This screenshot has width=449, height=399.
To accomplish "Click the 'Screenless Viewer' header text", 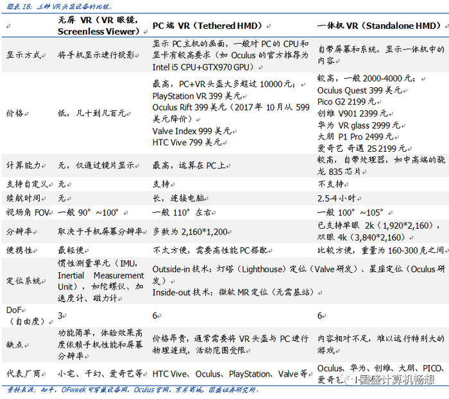I will coord(96,31).
